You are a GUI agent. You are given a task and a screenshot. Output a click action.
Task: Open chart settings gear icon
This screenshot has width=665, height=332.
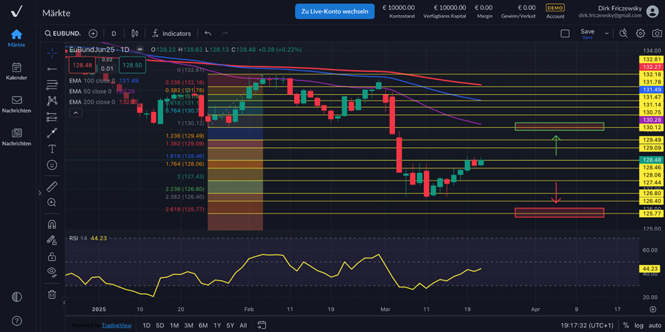click(x=640, y=33)
